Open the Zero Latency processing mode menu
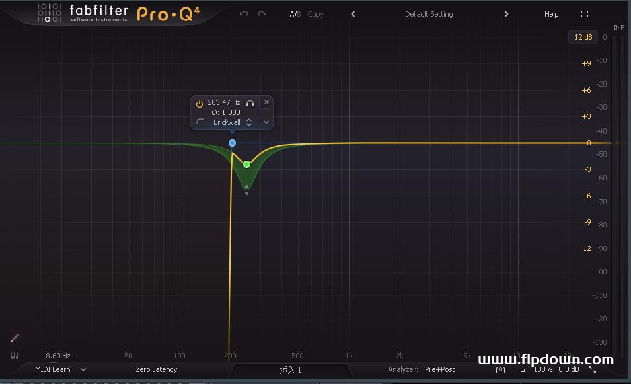 [156, 369]
